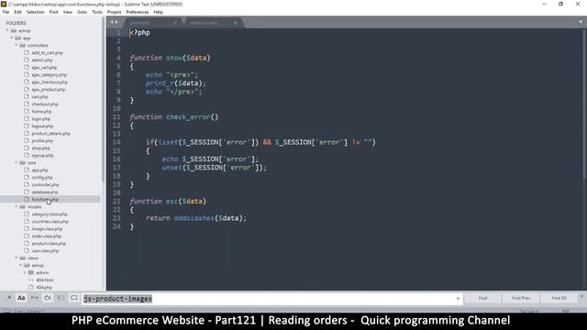Click file icon of checkout.php

click(x=27, y=104)
